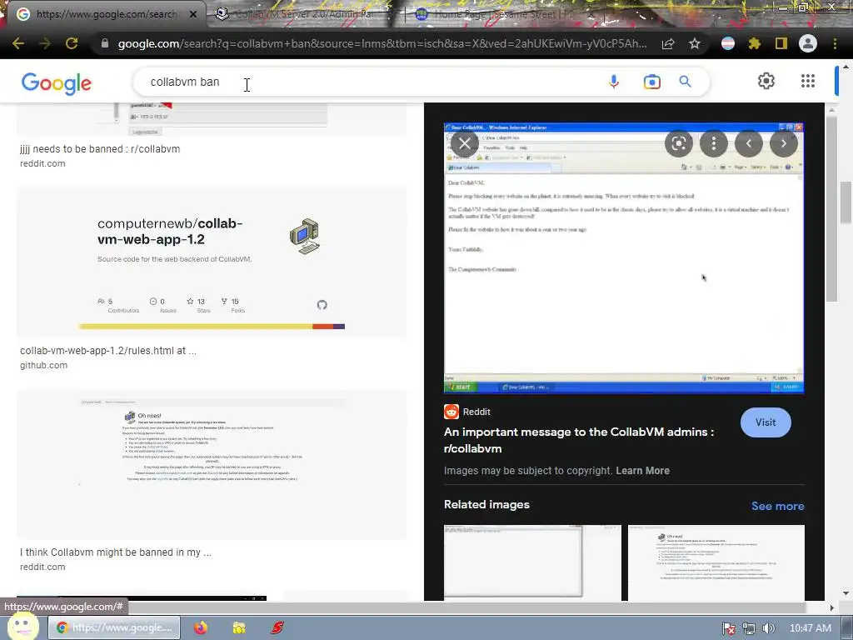Focus the collabvm ban search box
This screenshot has width=853, height=640.
(x=370, y=82)
